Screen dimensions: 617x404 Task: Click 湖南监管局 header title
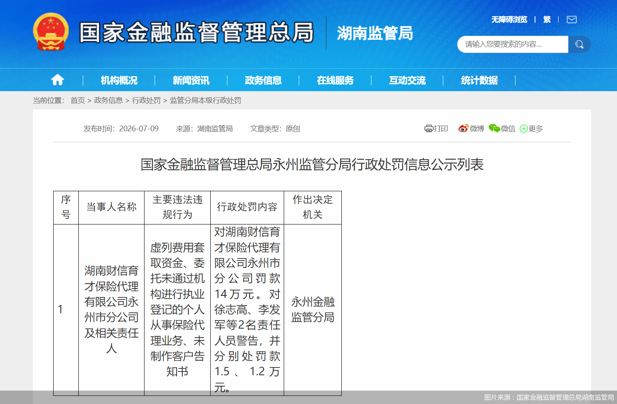point(375,33)
